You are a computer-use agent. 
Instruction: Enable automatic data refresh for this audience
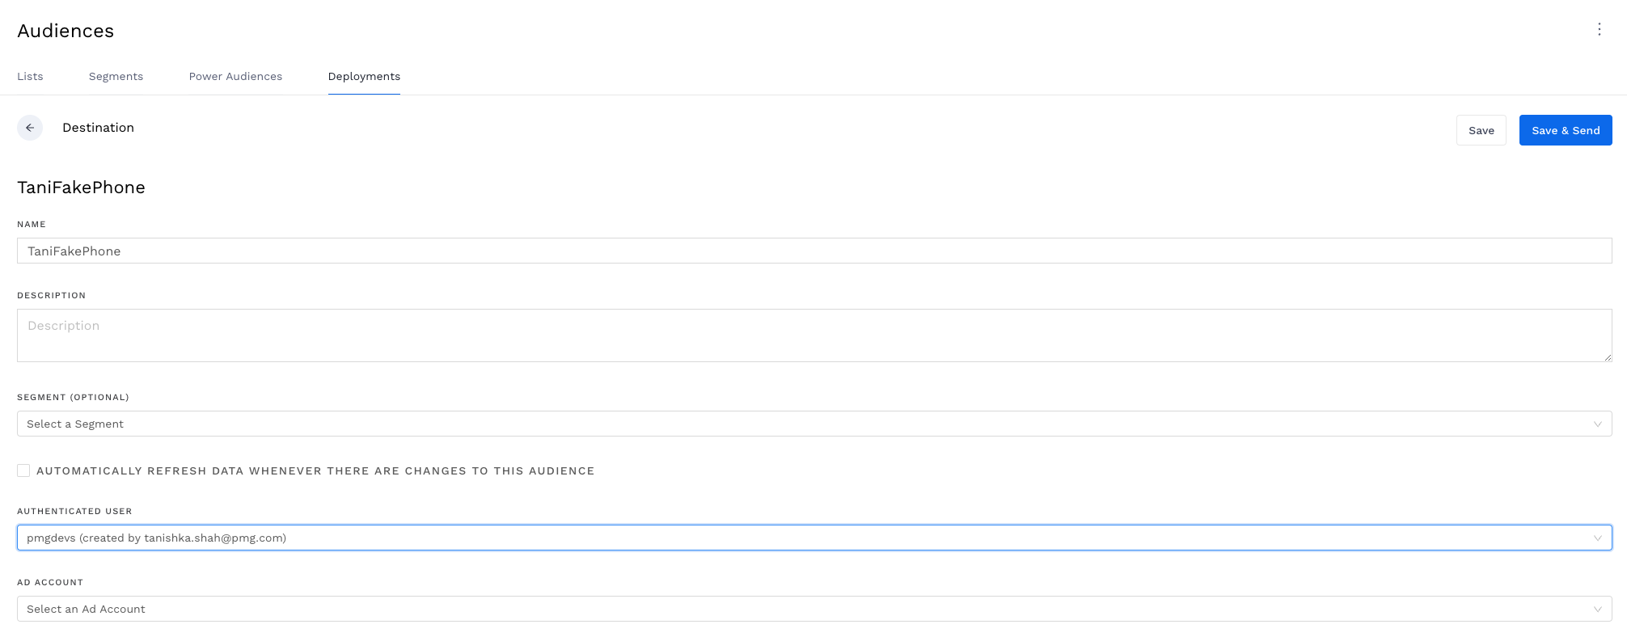[23, 470]
